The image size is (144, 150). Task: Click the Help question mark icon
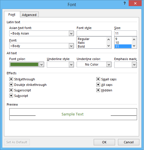125,3
